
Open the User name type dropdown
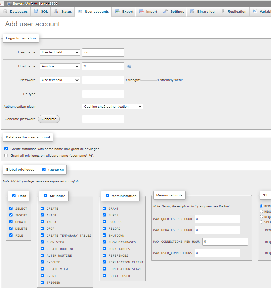pyautogui.click(x=60, y=52)
